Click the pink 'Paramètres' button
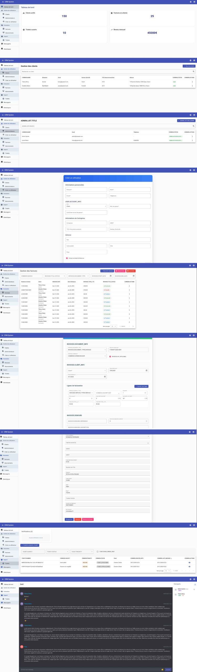Viewport: 197px width, 672px height. coord(120,271)
